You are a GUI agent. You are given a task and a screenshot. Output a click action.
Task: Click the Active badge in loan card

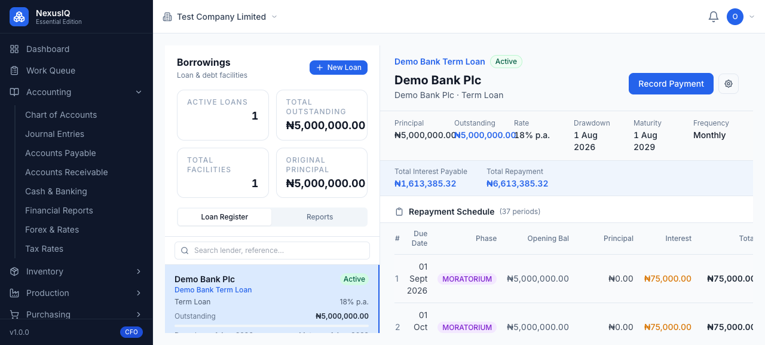[354, 279]
